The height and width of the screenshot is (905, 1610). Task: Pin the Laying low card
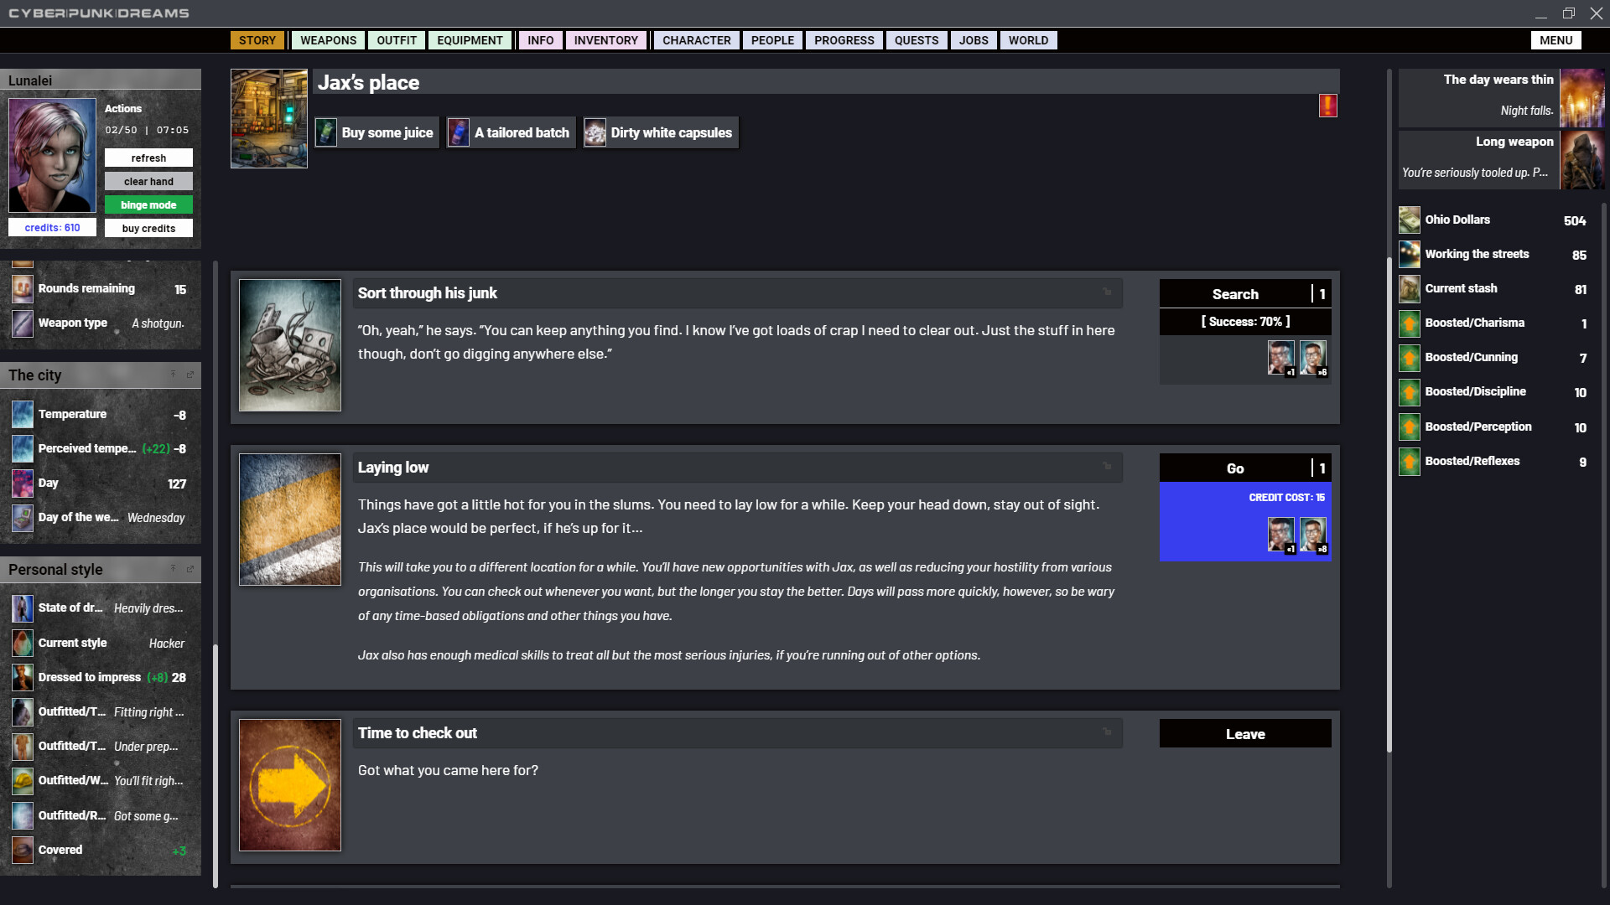(x=1107, y=467)
